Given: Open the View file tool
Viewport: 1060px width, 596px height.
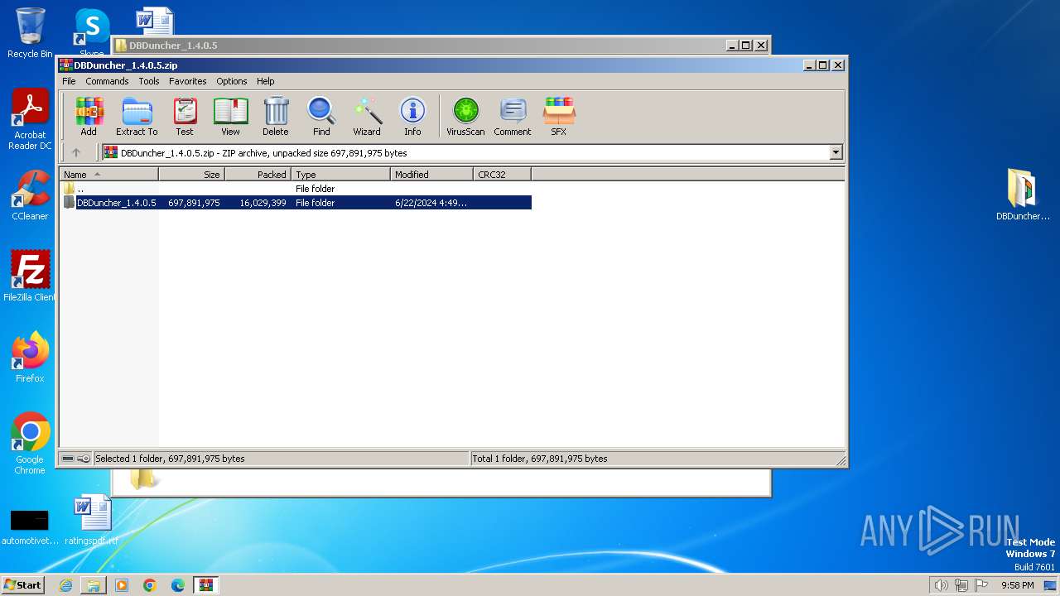Looking at the screenshot, I should tap(230, 117).
